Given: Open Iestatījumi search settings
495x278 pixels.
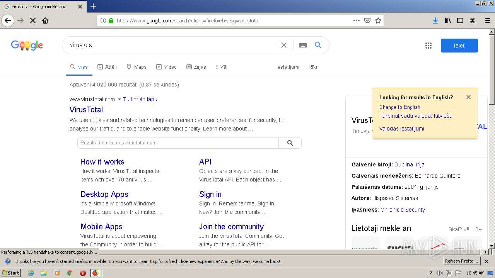Looking at the screenshot, I should pyautogui.click(x=288, y=67).
